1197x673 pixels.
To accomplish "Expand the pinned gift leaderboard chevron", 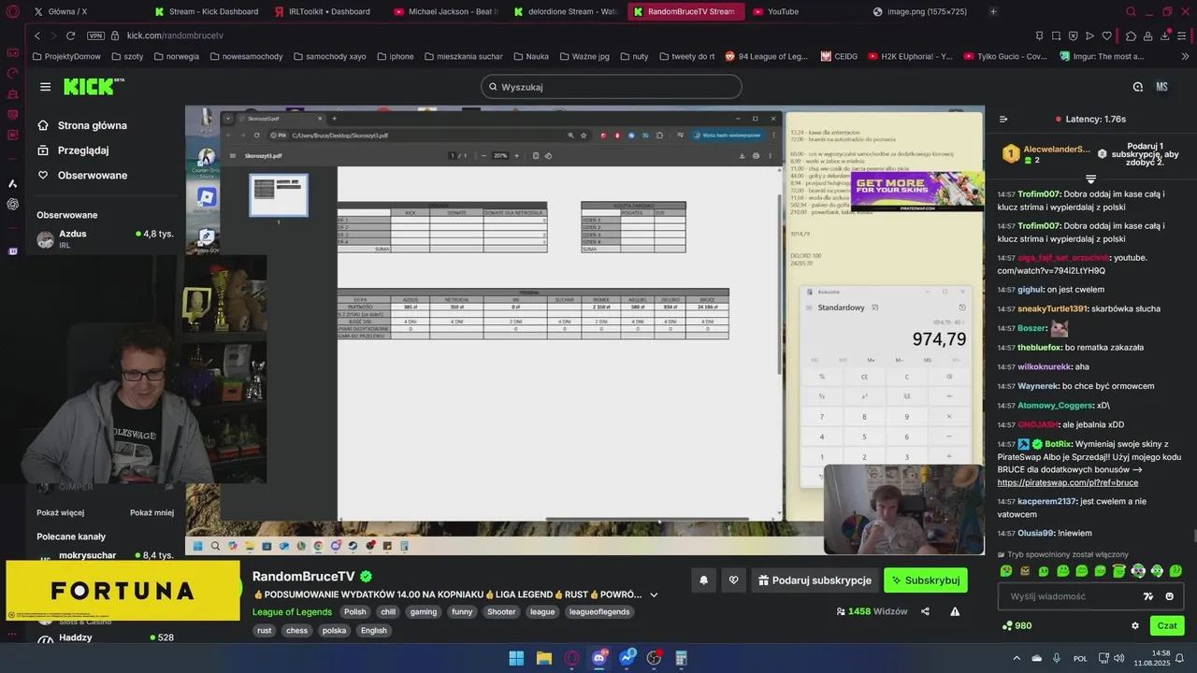I will click(1090, 178).
